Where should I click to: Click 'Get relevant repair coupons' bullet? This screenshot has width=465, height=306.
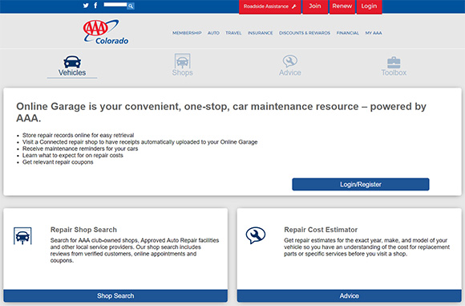point(58,162)
